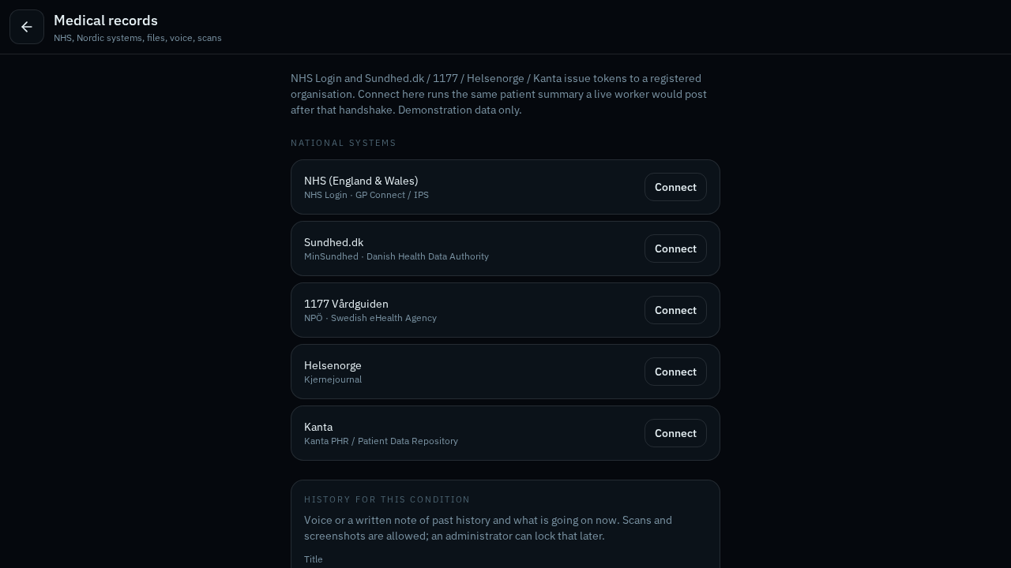This screenshot has width=1011, height=568.
Task: Click the NATIONAL SYSTEMS section label
Action: (344, 143)
